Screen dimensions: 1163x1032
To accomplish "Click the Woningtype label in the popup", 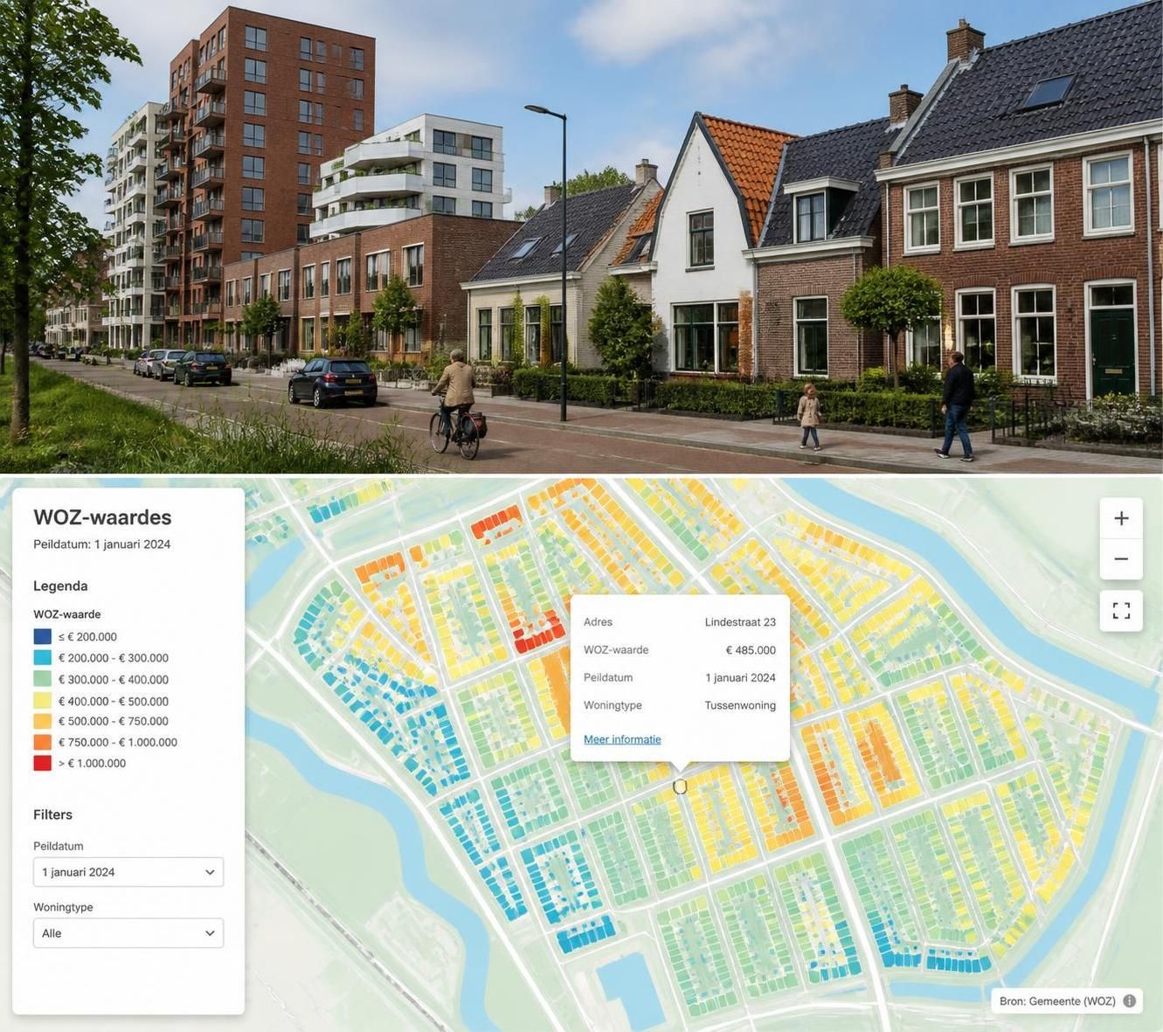I will click(613, 705).
